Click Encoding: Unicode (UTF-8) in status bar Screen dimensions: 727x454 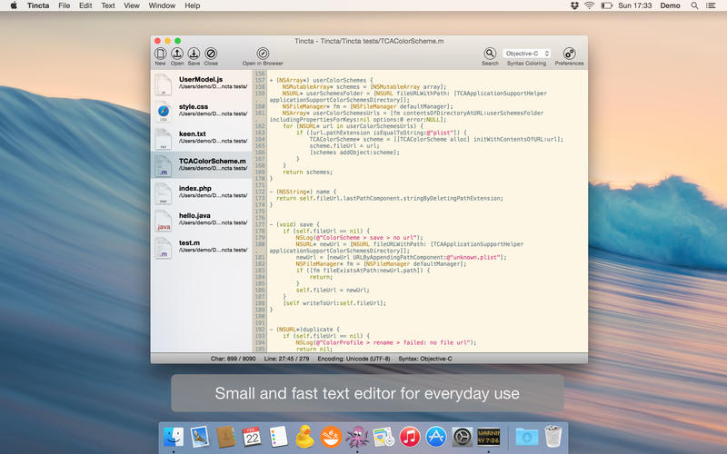(354, 359)
